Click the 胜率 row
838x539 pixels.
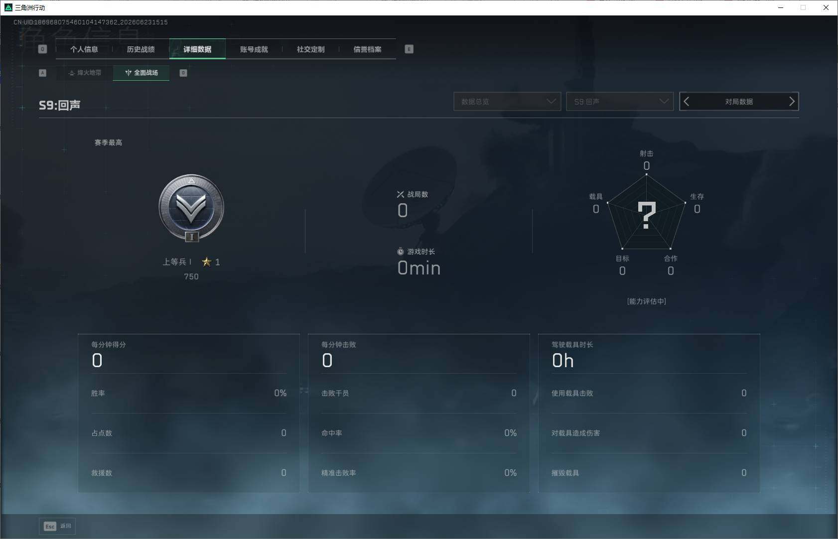click(189, 393)
